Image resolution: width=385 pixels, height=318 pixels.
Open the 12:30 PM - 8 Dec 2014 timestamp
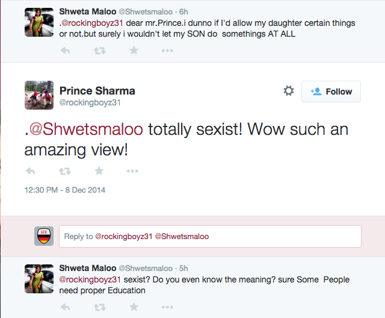(x=64, y=190)
